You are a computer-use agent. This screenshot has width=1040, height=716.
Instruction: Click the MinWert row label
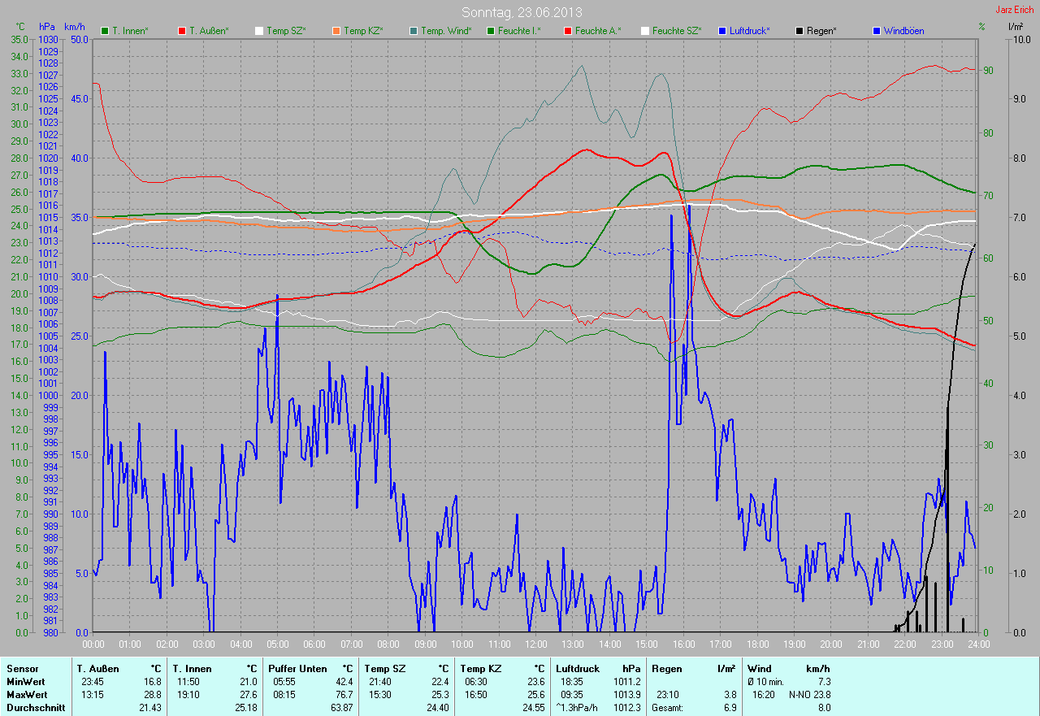[25, 682]
